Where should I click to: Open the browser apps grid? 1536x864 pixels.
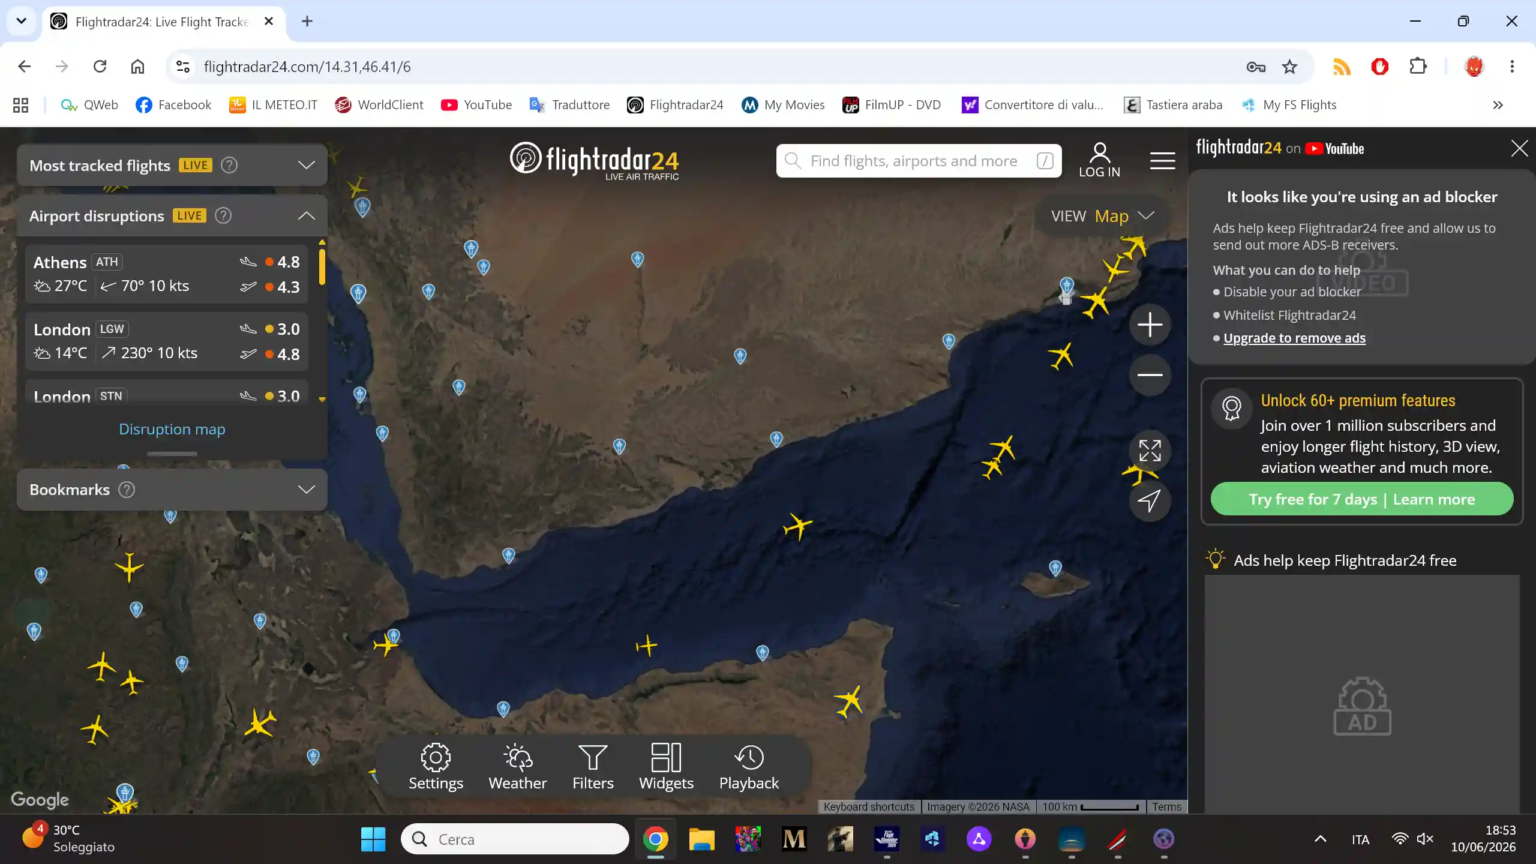tap(20, 105)
